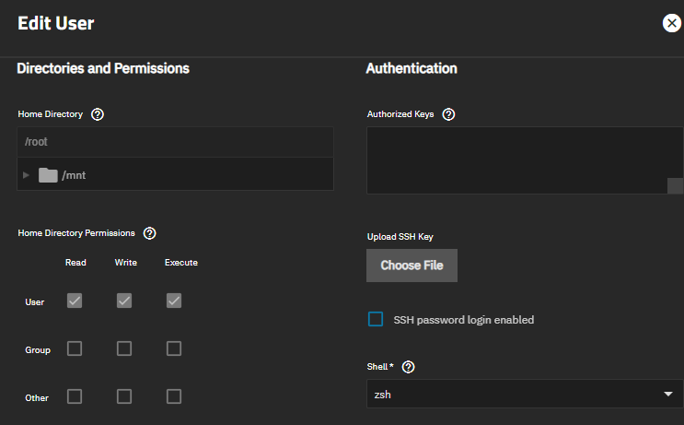Image resolution: width=684 pixels, height=425 pixels.
Task: Open Home Directory Permissions help icon
Action: click(x=150, y=233)
